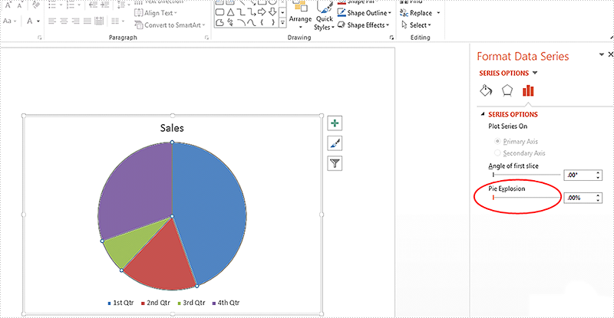The width and height of the screenshot is (614, 318).
Task: Pick the elbow connector shape
Action: [241, 12]
